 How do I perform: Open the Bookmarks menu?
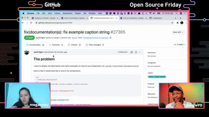tap(68, 13)
